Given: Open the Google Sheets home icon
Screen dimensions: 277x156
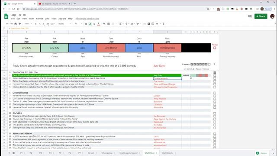Looking at the screenshot, I should click(6, 16).
